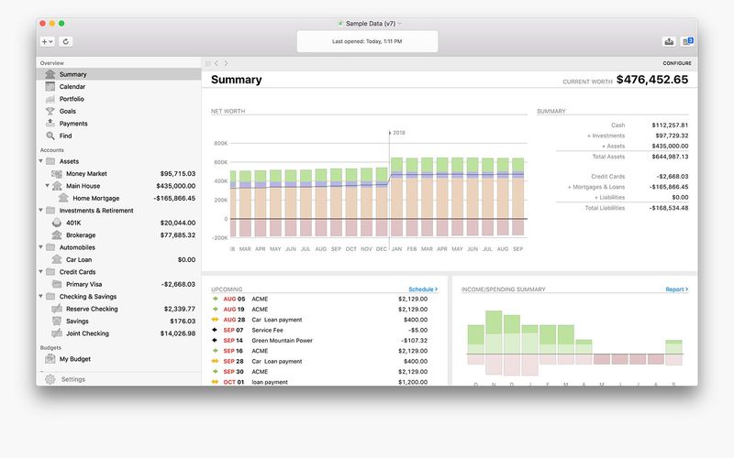Click the Money Market account icon
Image resolution: width=734 pixels, height=458 pixels.
(57, 174)
